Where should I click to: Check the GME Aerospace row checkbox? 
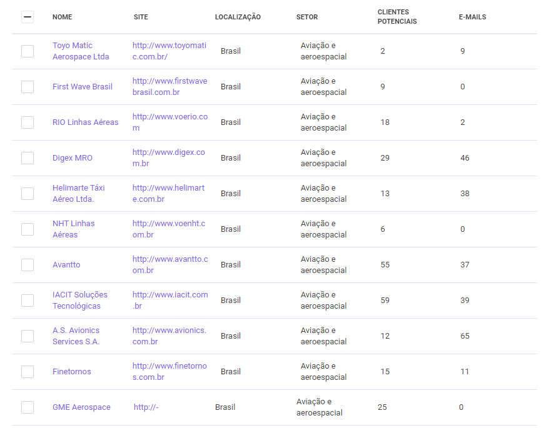28,407
